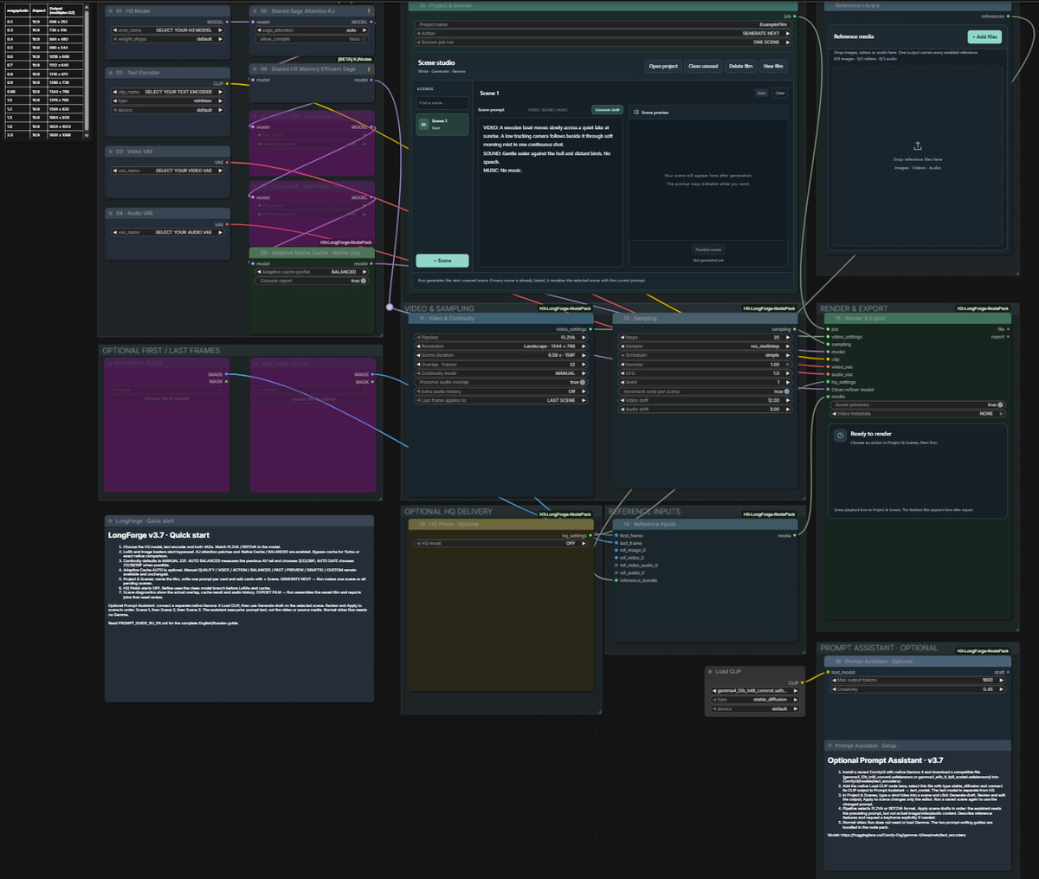Click the Project name field showing ExampleFilm
The image size is (1039, 879).
click(x=602, y=24)
